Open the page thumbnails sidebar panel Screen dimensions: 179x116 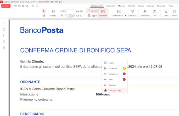click(4, 29)
